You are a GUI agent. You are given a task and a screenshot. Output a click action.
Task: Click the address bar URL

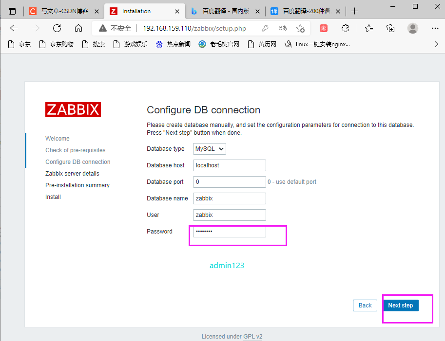pyautogui.click(x=194, y=28)
